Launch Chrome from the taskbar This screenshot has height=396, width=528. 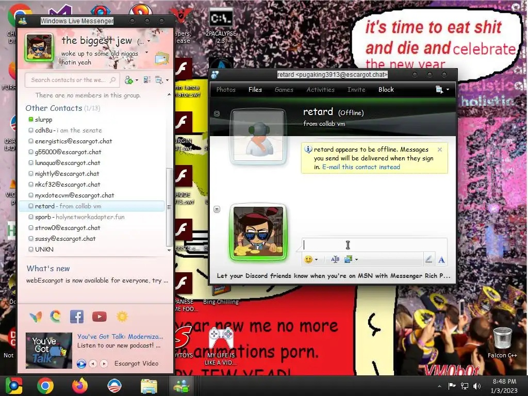click(45, 386)
